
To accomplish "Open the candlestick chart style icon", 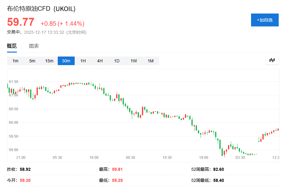I will click(x=272, y=61).
